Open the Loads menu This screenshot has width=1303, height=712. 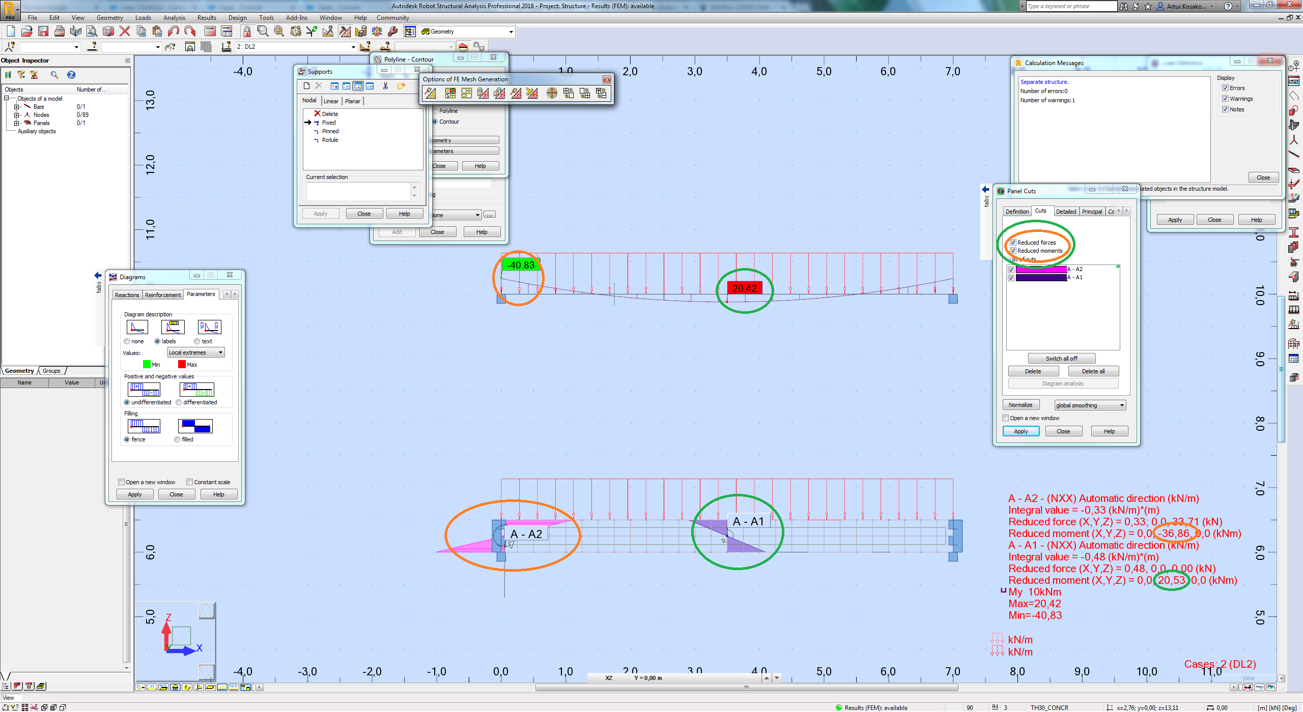(x=143, y=17)
